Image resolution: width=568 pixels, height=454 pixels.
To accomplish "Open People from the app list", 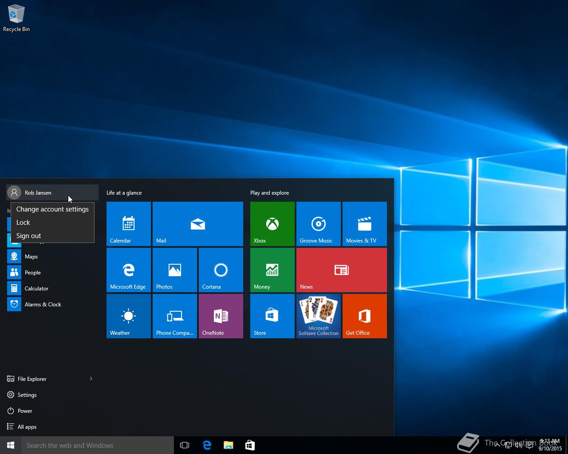I will (52, 272).
